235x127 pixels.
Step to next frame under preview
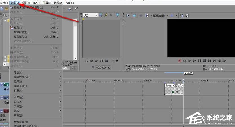click(x=224, y=61)
